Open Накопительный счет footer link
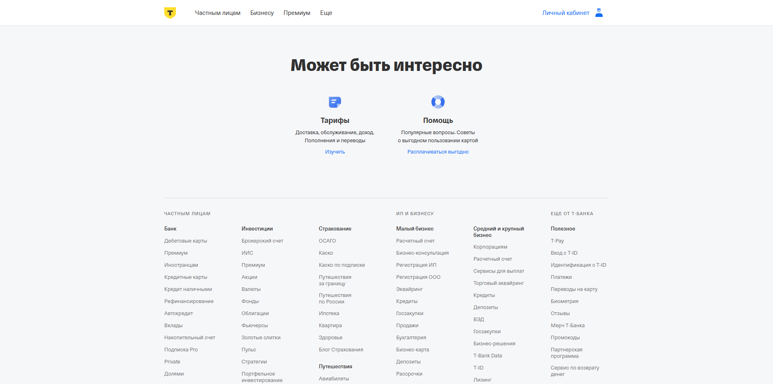 pos(190,338)
